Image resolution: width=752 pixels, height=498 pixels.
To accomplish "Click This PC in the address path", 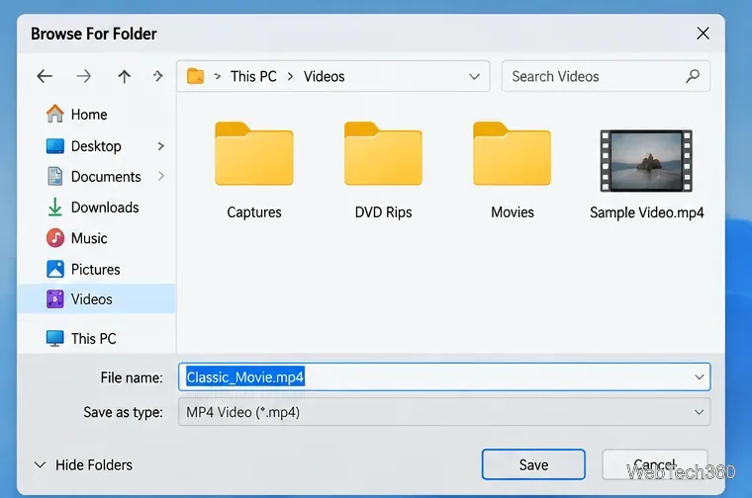I will coord(253,77).
